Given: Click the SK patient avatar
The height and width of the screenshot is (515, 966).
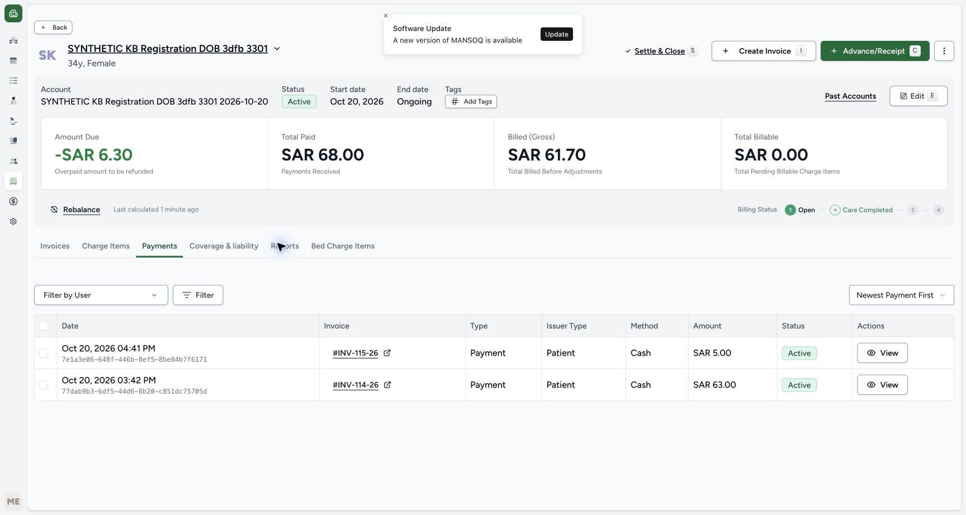Looking at the screenshot, I should click(48, 55).
